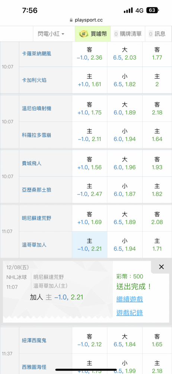The height and width of the screenshot is (374, 172).
Task: Choose 科羅拉多雪崩 home moneyline 1.64
Action: (157, 135)
